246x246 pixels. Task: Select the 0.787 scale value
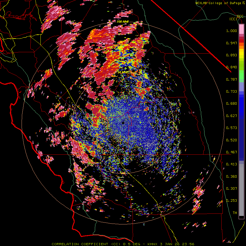coord(232,79)
